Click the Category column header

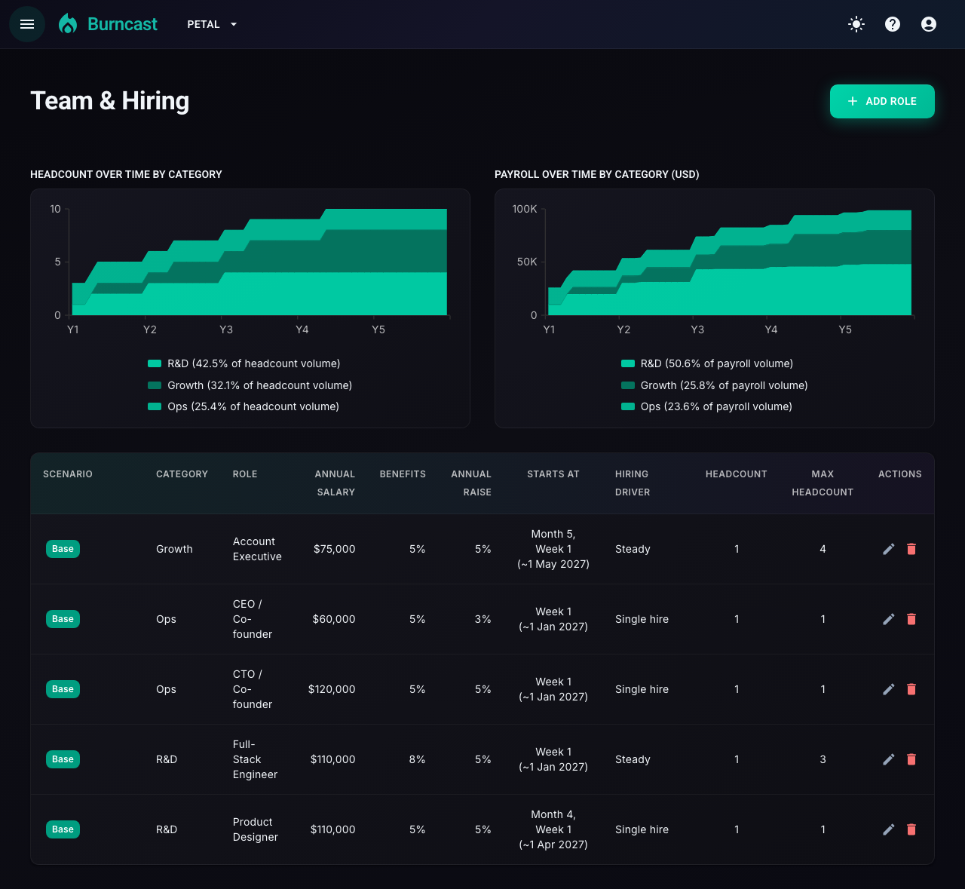coord(182,474)
